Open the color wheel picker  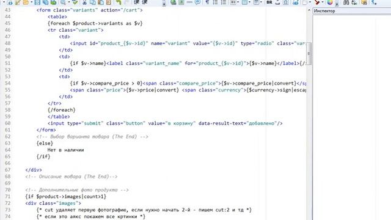tap(330, 2)
